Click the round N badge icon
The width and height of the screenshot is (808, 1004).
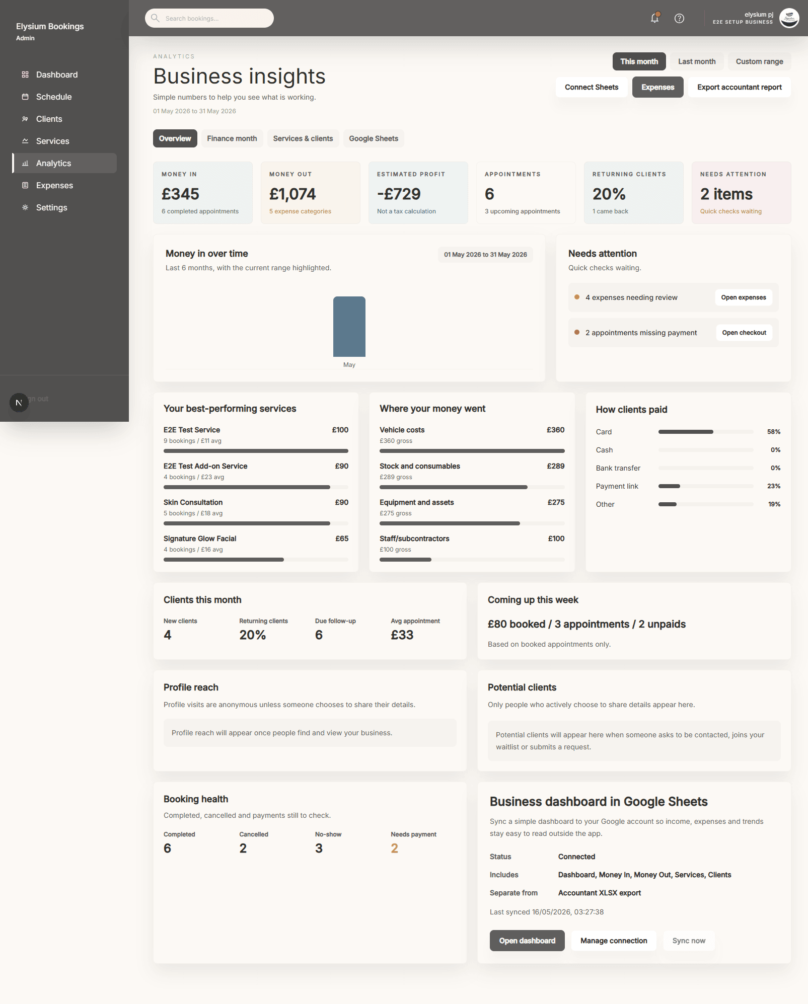(19, 403)
